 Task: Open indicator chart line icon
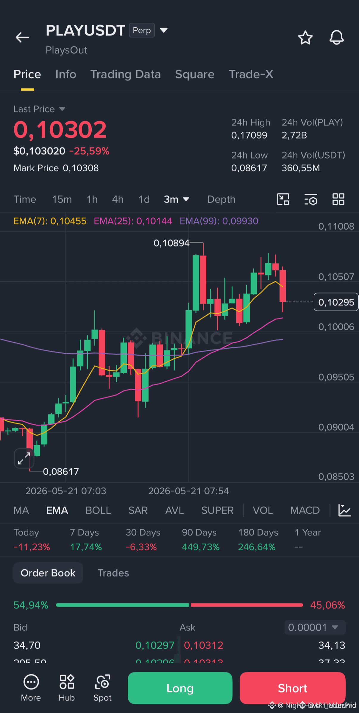[345, 510]
